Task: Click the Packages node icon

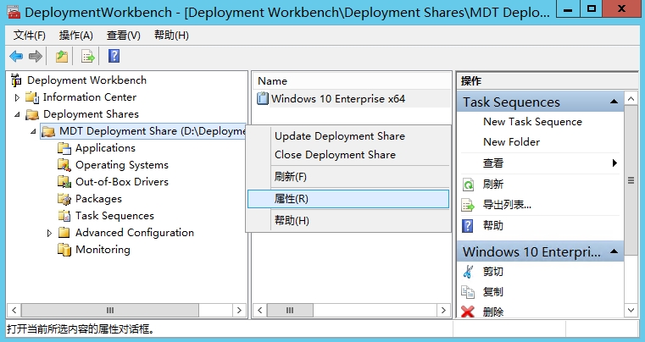Action: [x=64, y=199]
